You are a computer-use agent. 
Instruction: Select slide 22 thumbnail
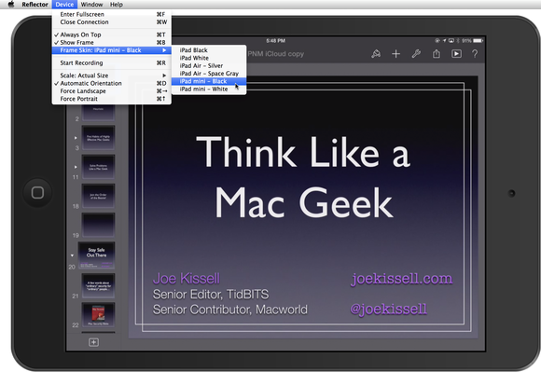[98, 315]
